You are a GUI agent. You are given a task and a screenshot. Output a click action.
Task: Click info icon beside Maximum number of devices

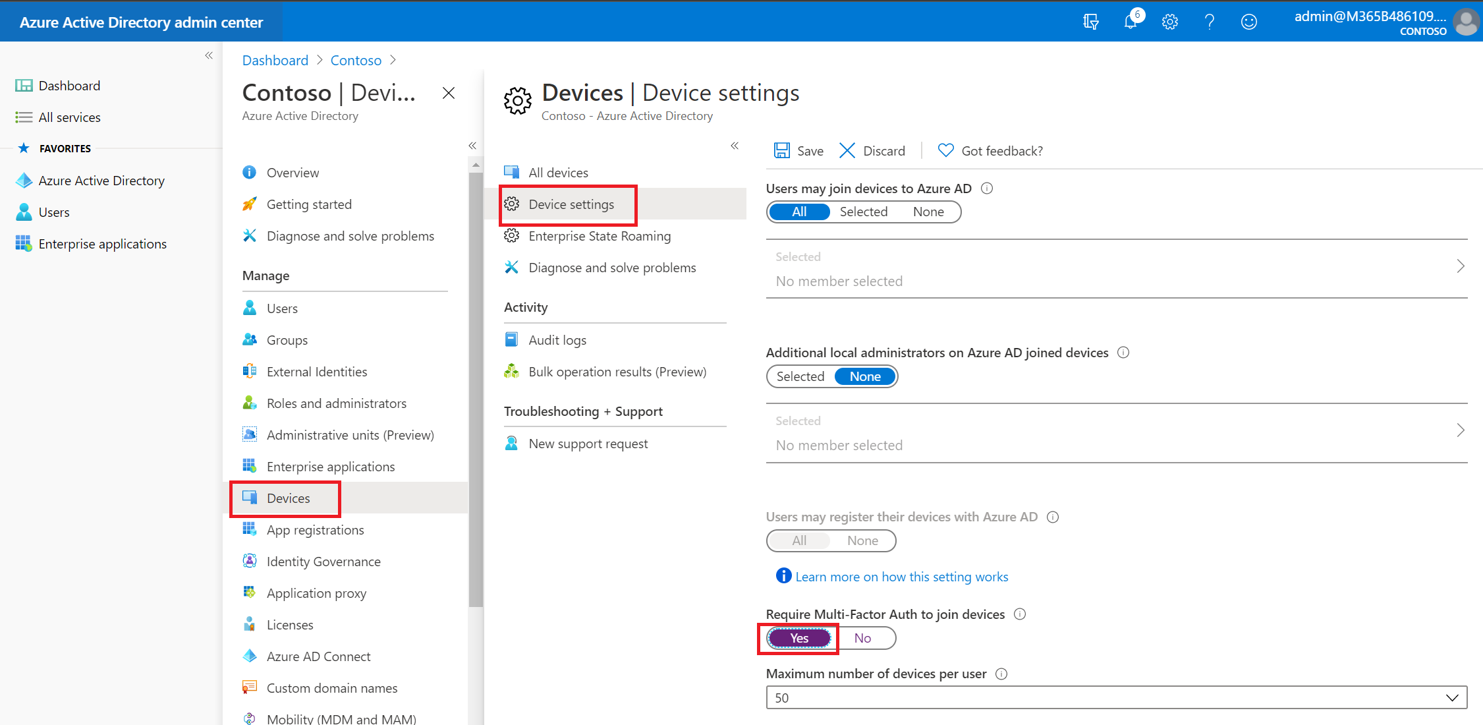(1001, 674)
